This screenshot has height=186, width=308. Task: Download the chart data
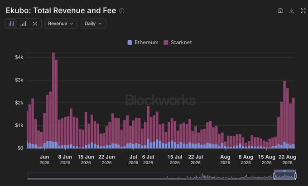(292, 10)
